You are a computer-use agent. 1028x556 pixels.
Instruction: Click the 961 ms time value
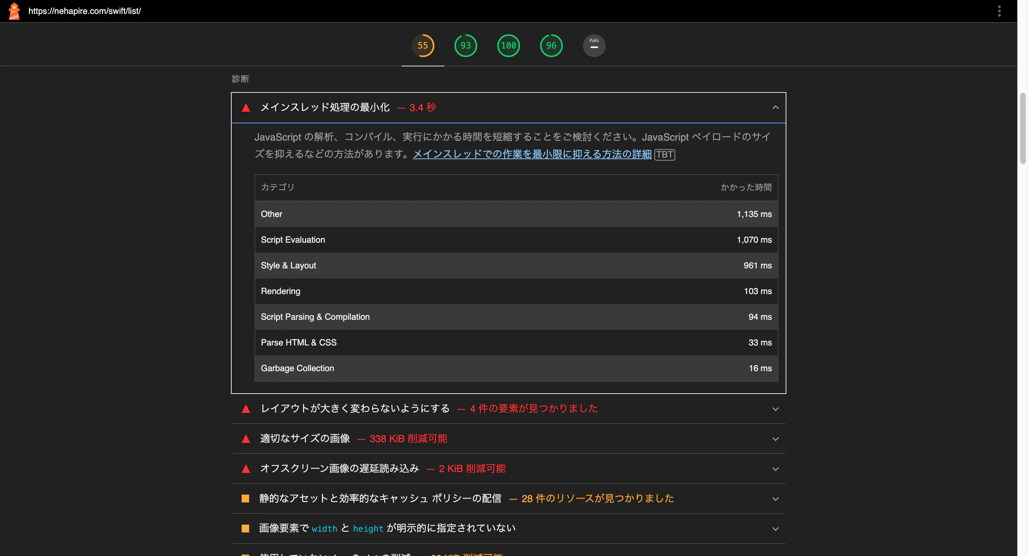point(757,266)
